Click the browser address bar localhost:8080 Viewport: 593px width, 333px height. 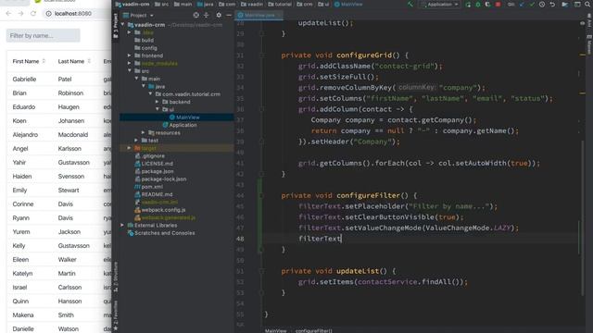pyautogui.click(x=72, y=13)
